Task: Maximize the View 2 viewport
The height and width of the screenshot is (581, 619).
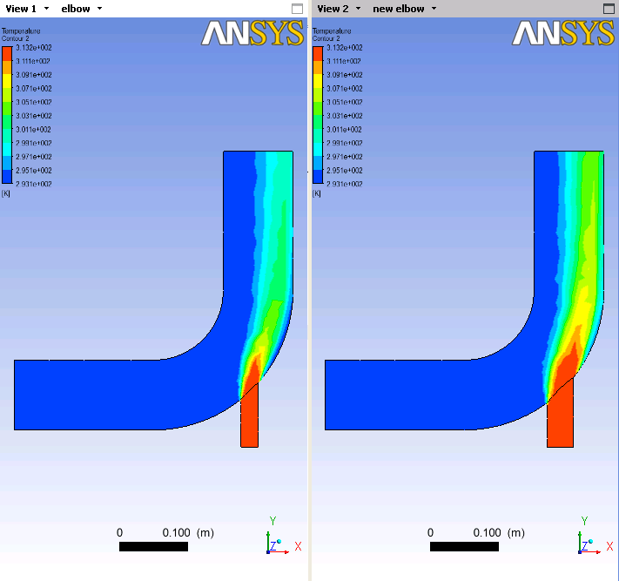Action: pyautogui.click(x=609, y=9)
